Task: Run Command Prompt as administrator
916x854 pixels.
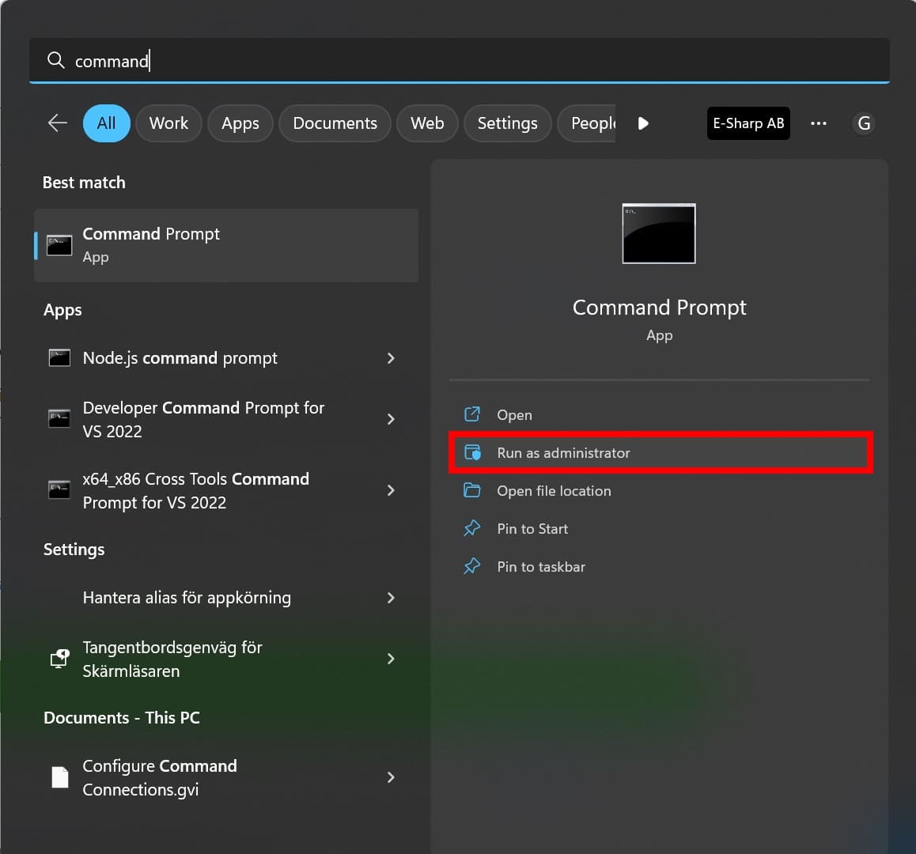Action: pos(563,453)
